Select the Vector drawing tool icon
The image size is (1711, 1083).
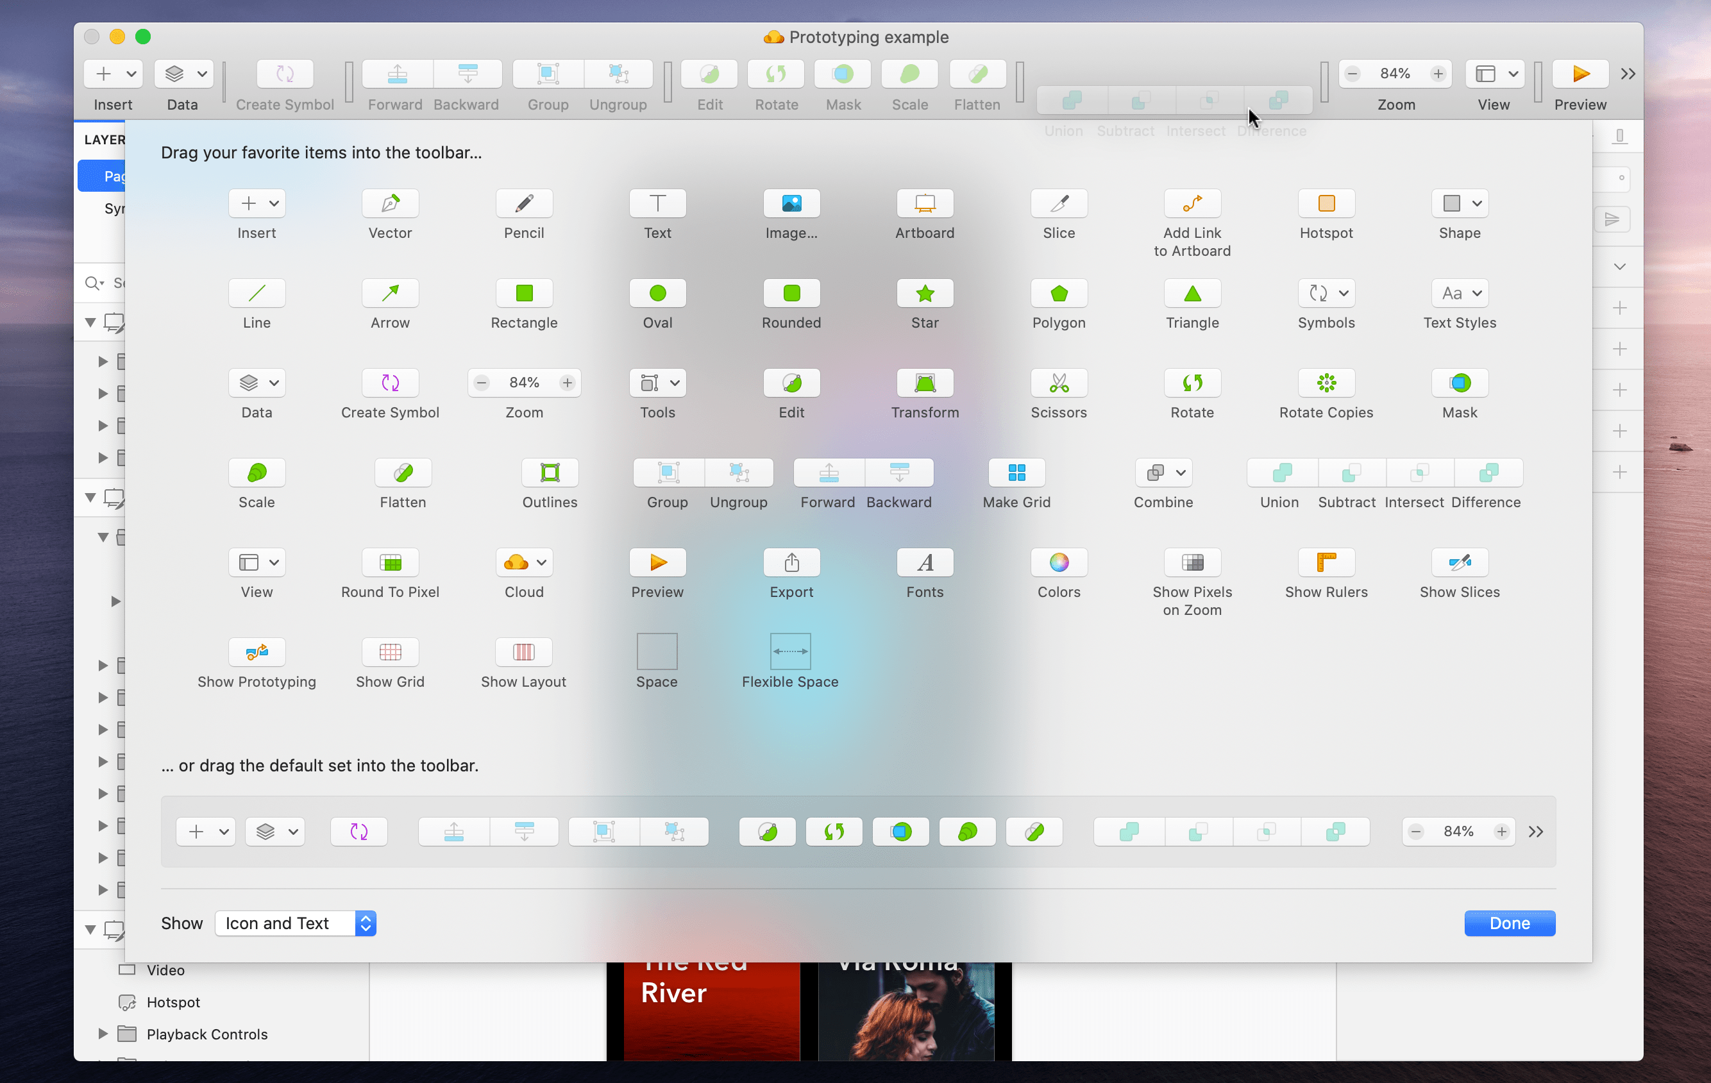coord(389,204)
